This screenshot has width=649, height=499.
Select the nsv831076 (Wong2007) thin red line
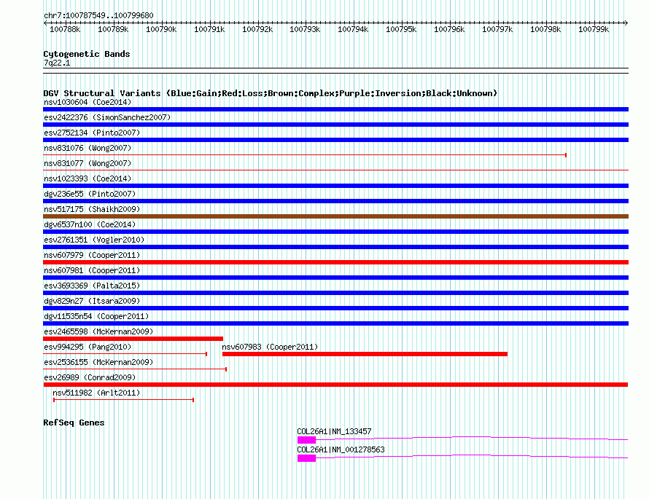click(x=305, y=155)
